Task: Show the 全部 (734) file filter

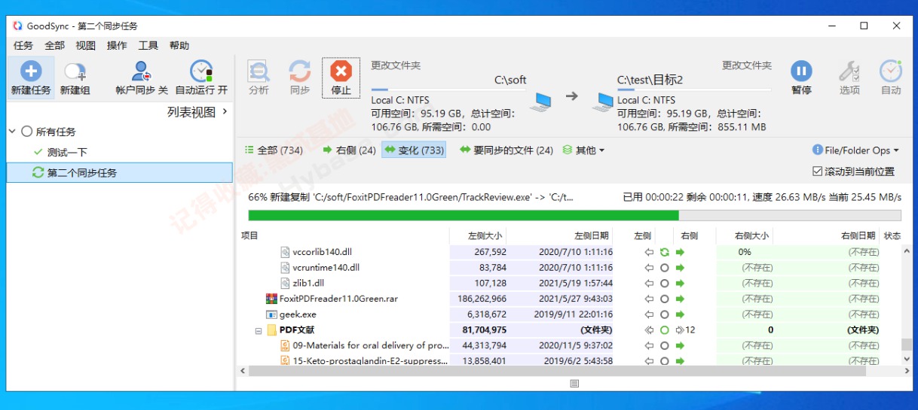Action: click(x=274, y=150)
